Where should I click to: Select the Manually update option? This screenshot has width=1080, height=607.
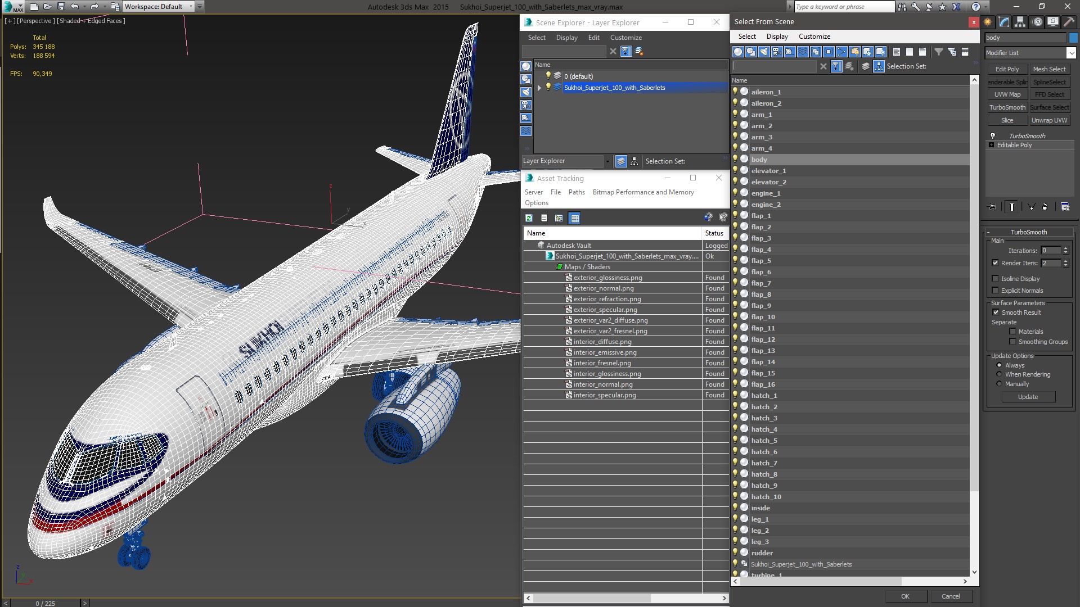tap(999, 384)
